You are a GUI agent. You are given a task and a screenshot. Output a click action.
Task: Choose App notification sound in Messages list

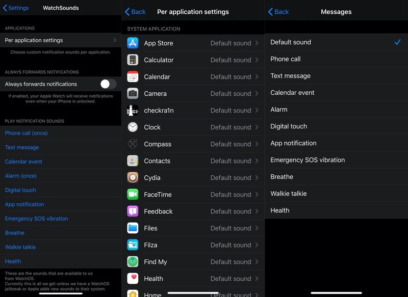pyautogui.click(x=337, y=143)
